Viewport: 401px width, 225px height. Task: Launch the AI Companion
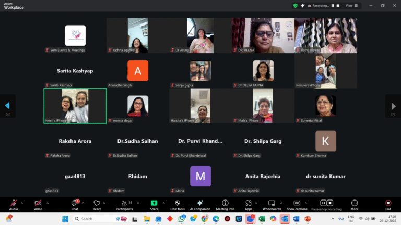tap(200, 203)
